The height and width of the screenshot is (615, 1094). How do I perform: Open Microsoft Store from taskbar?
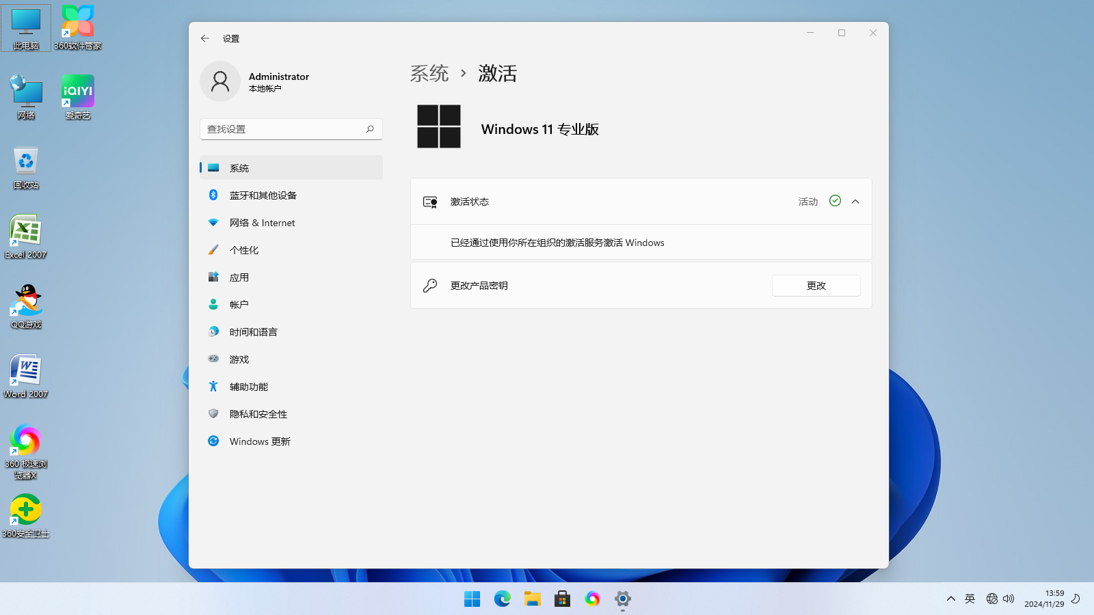(563, 599)
